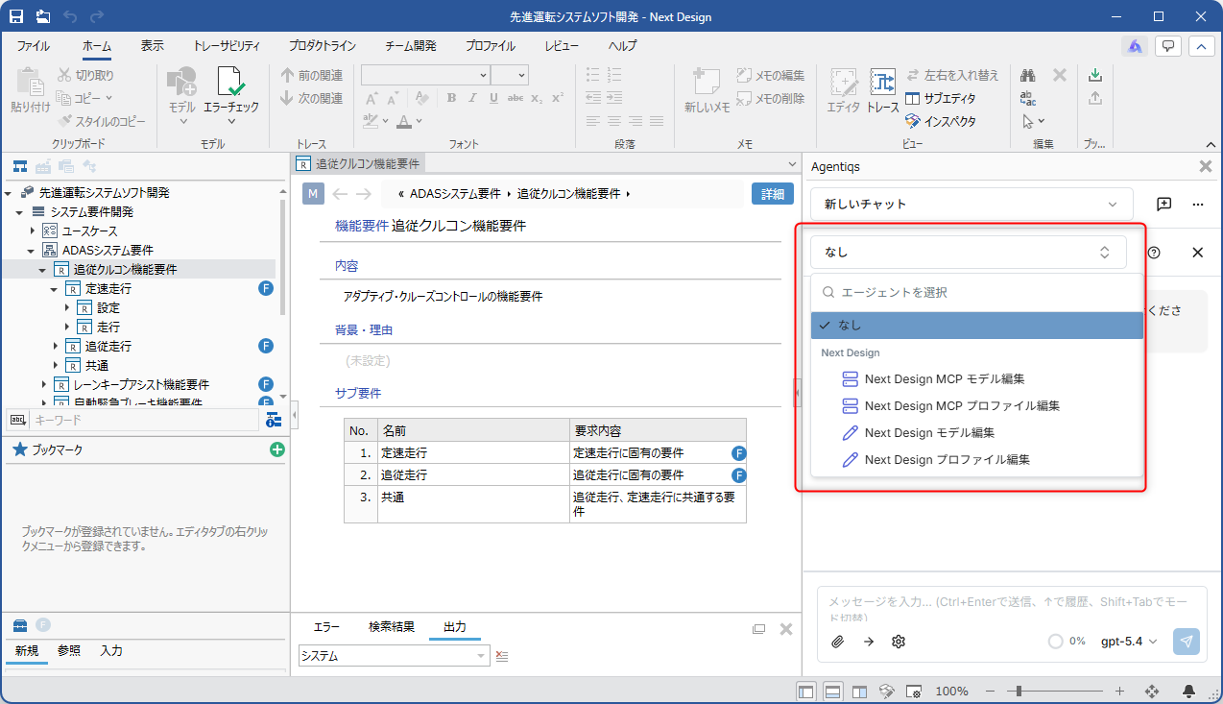Click the clear output icon
1223x704 pixels.
[x=501, y=656]
